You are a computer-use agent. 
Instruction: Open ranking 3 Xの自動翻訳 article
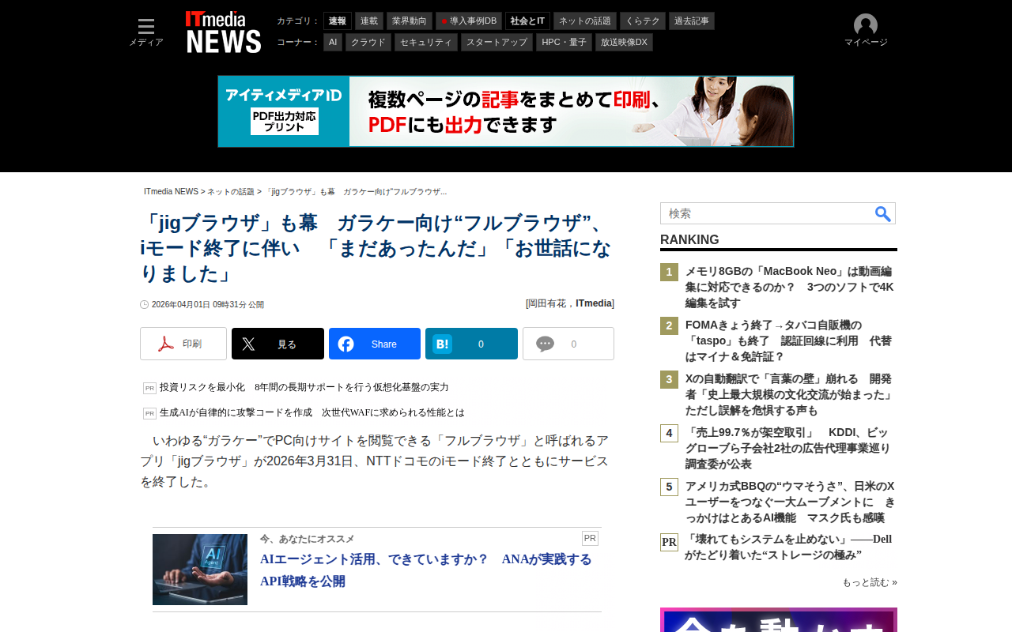[790, 395]
